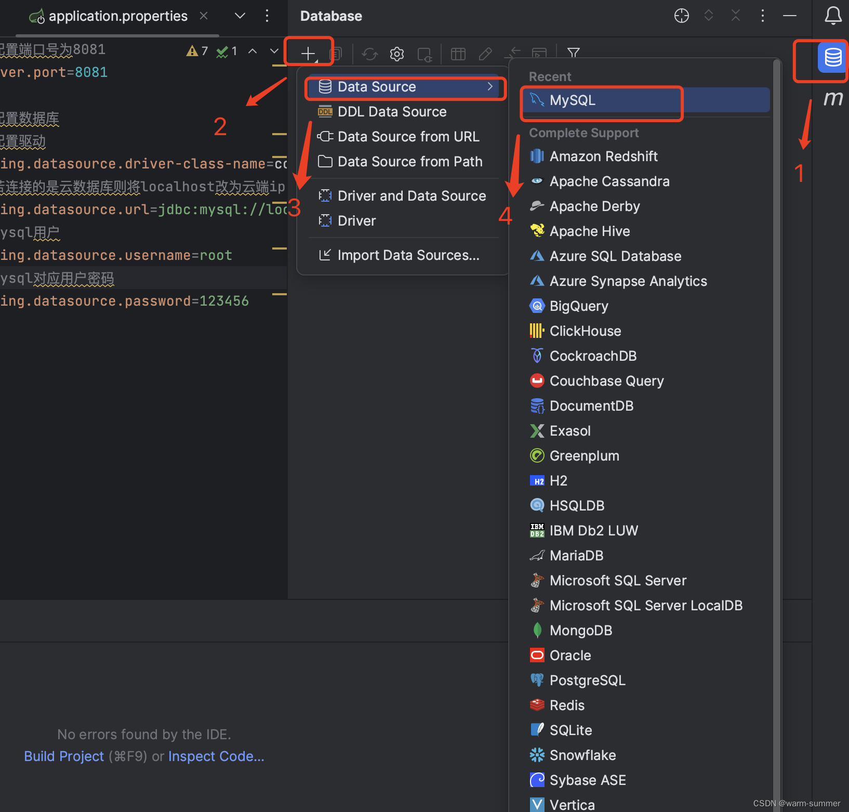
Task: Open the editor tabs list dropdown chevron
Action: coord(240,16)
